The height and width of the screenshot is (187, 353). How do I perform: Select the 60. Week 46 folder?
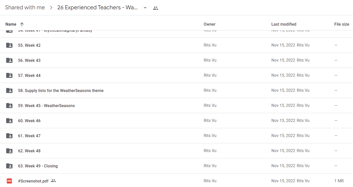[176, 121]
